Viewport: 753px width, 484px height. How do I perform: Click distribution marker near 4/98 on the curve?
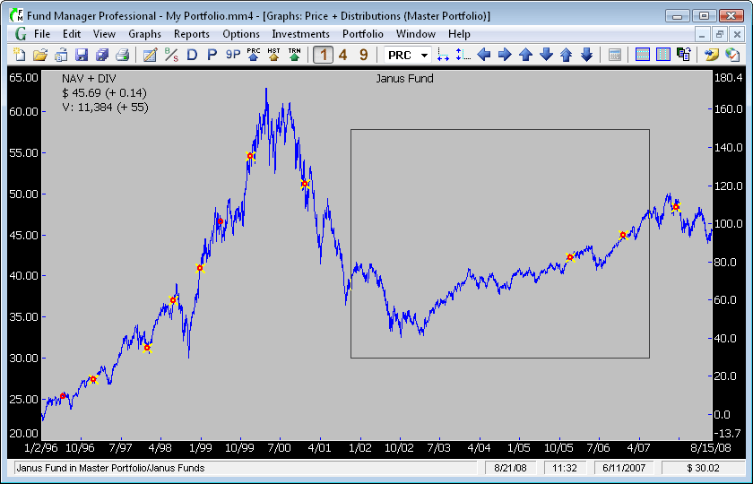[173, 300]
